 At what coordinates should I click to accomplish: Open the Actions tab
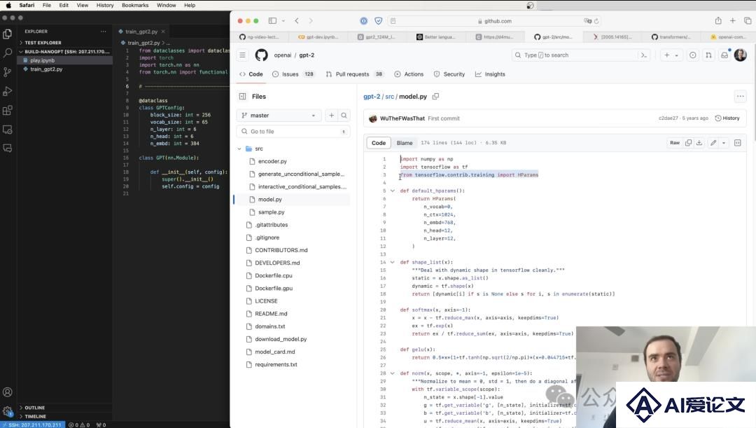point(409,74)
